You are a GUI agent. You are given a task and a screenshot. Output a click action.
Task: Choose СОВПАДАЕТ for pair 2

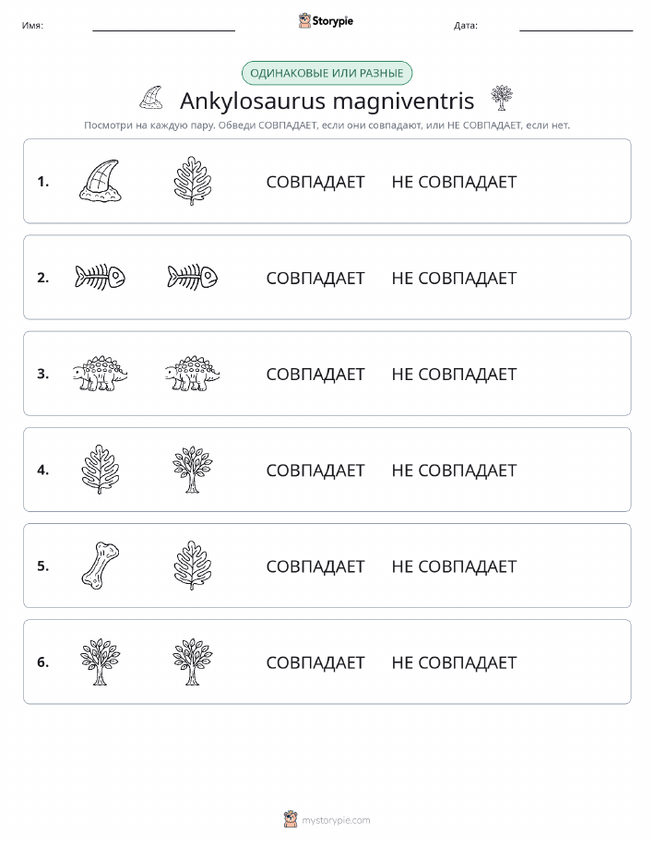pyautogui.click(x=315, y=278)
